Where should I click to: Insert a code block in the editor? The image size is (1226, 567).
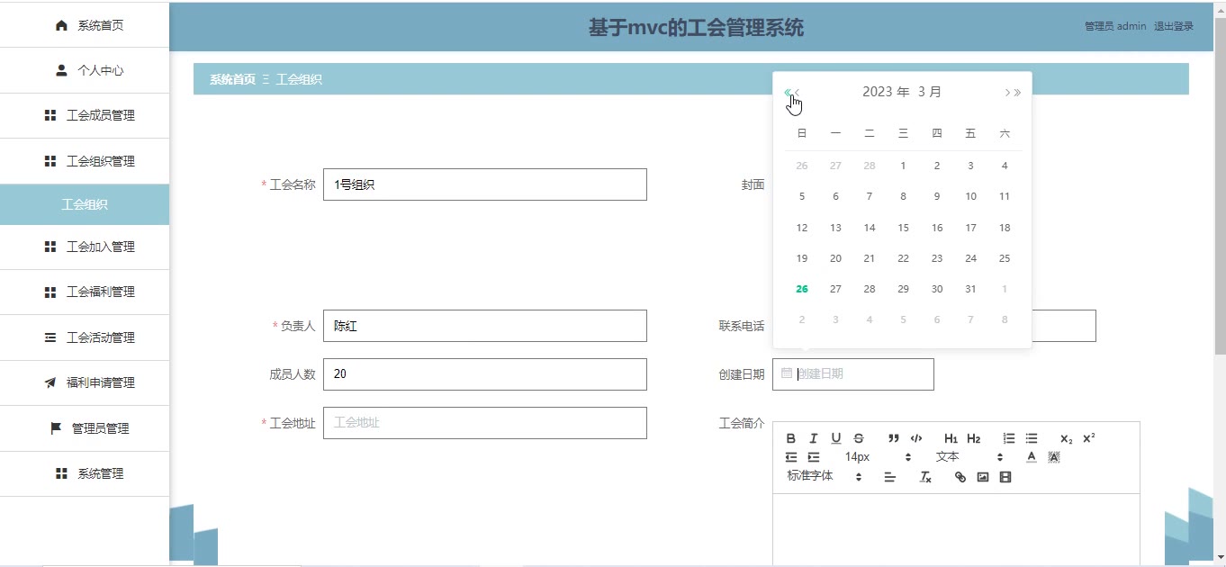916,438
